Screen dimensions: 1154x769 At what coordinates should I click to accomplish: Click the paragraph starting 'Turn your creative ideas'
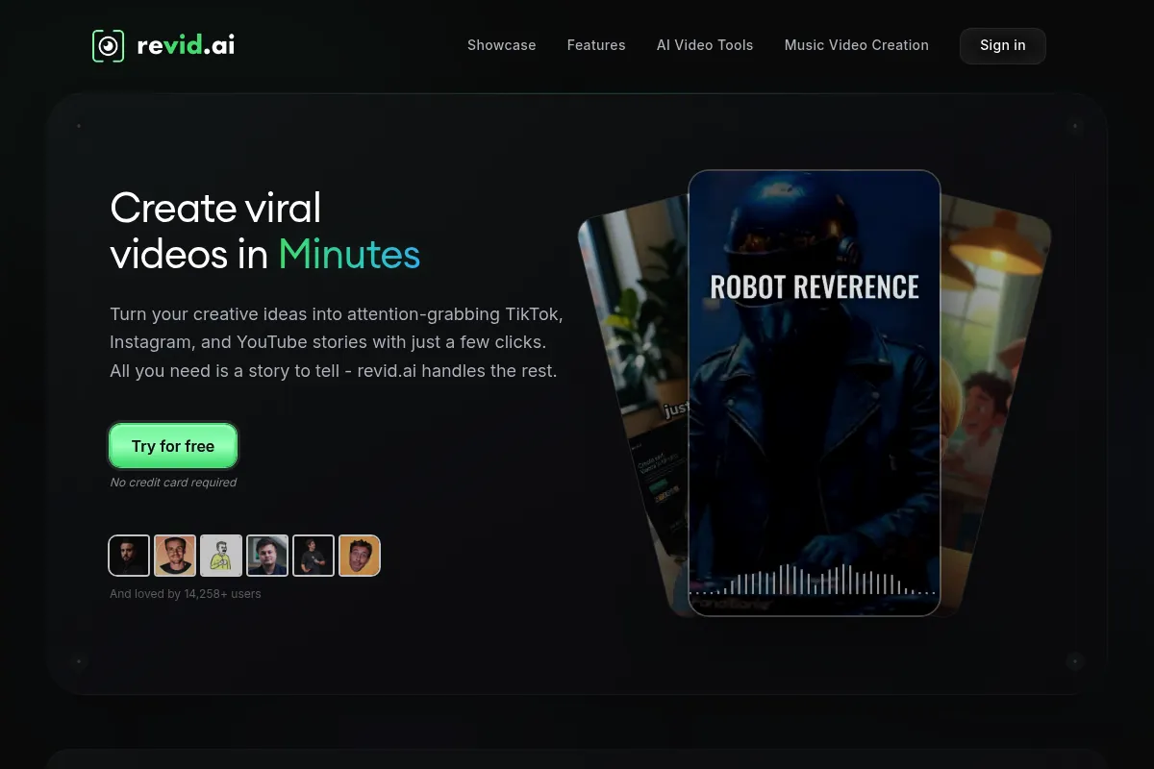(337, 342)
